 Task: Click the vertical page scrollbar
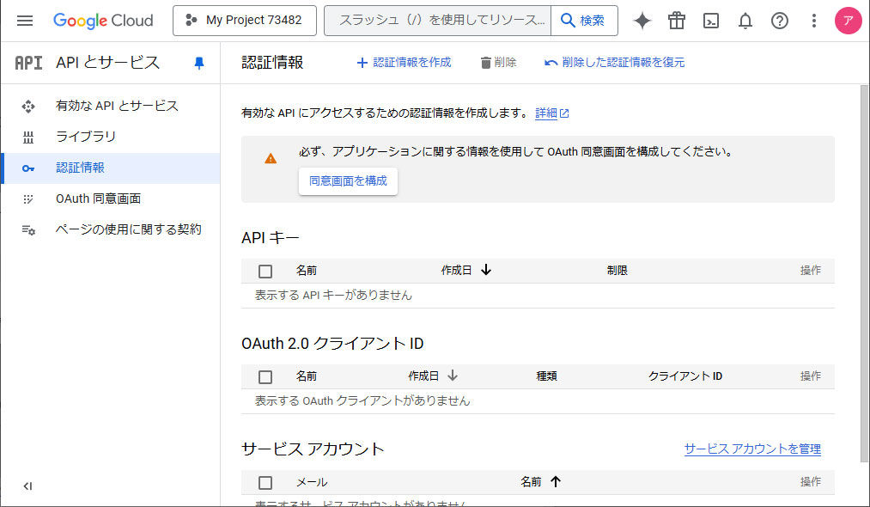click(x=865, y=273)
